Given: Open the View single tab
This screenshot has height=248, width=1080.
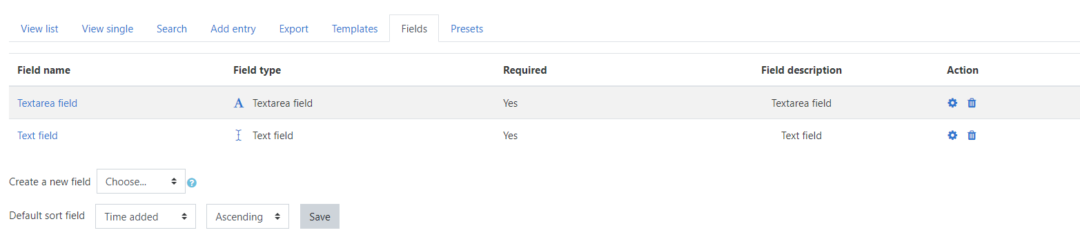Looking at the screenshot, I should tap(108, 29).
